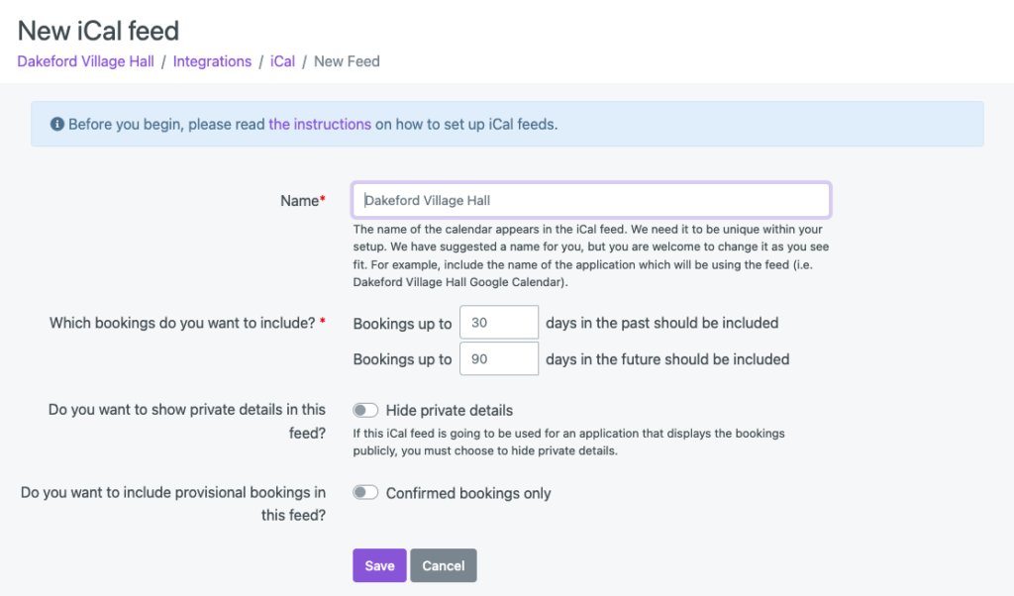The image size is (1014, 596).
Task: Click 'Which bookings do you want to include?' label
Action: point(187,323)
